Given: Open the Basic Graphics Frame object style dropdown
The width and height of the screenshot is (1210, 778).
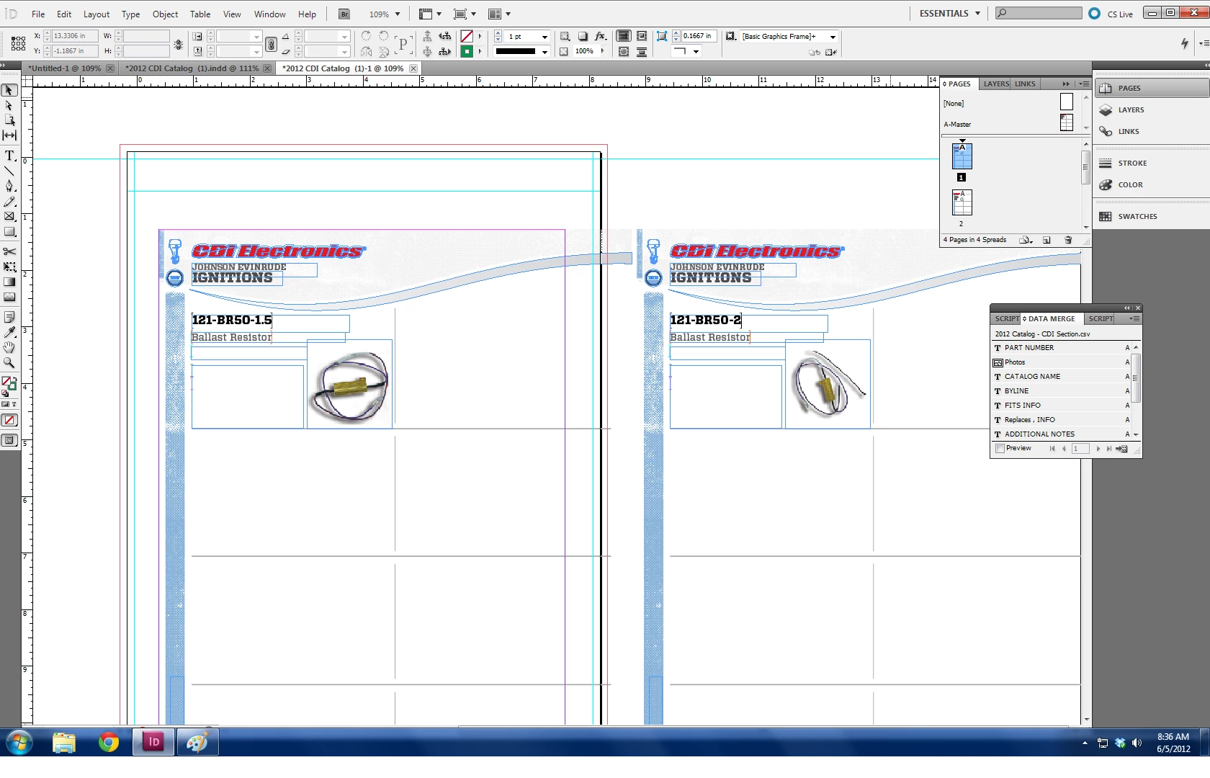Looking at the screenshot, I should point(833,37).
